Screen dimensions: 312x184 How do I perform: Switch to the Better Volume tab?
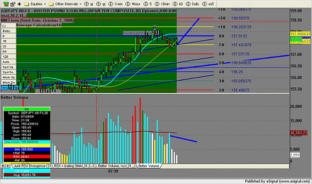coord(149,166)
